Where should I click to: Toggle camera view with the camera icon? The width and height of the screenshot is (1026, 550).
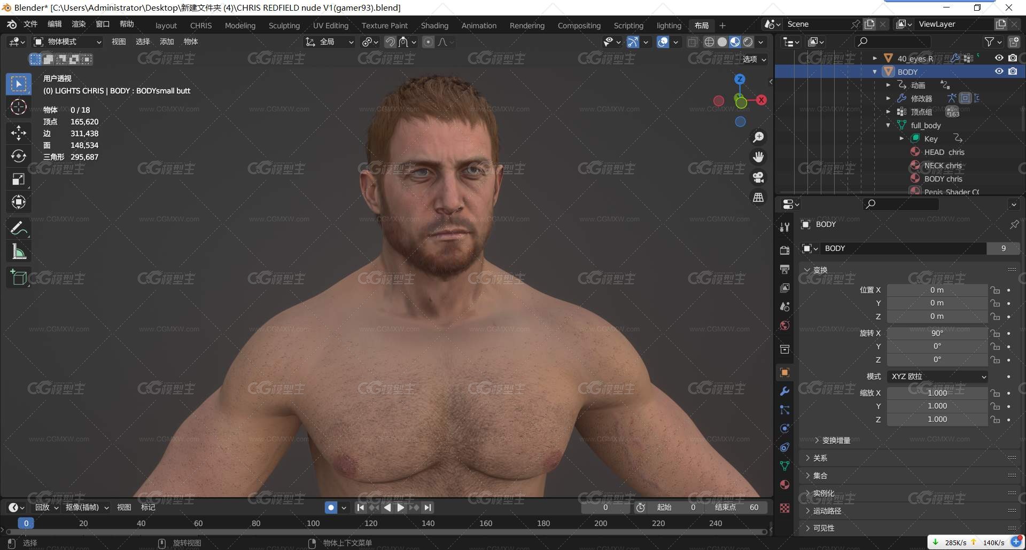758,177
